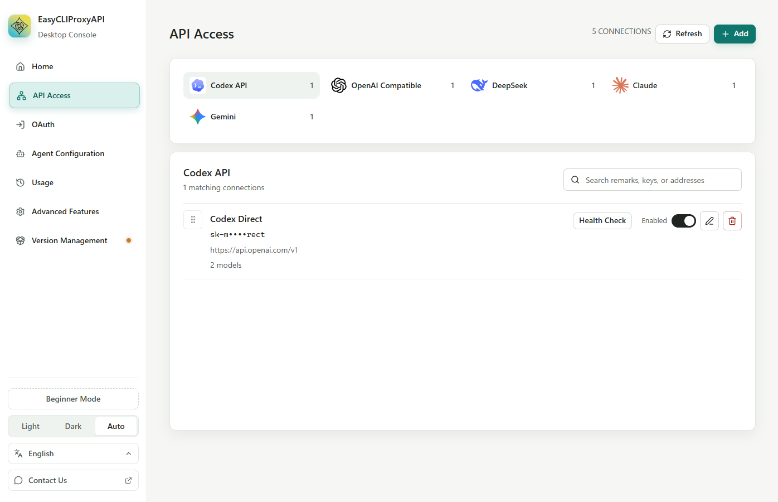Click the https://api.openai.com/v1 address
The width and height of the screenshot is (778, 502).
pos(254,250)
